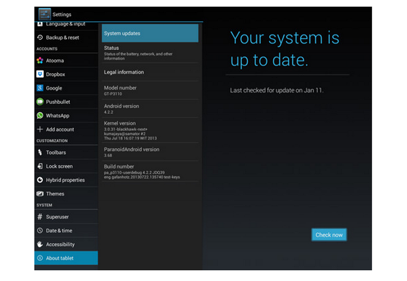The width and height of the screenshot is (407, 281).
Task: Select About tablet label
Action: point(60,258)
